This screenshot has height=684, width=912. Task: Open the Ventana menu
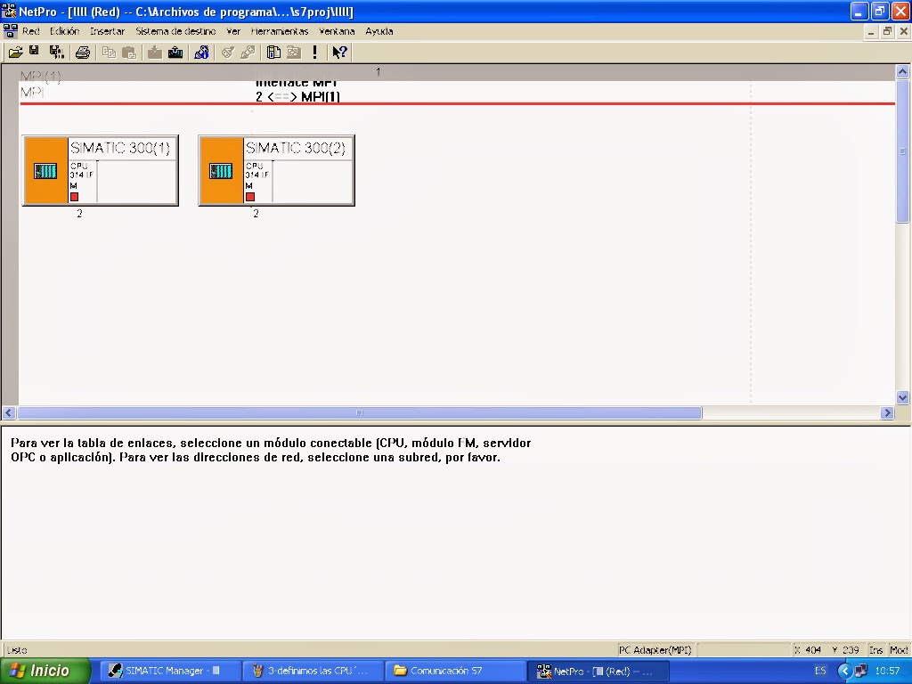[x=337, y=31]
